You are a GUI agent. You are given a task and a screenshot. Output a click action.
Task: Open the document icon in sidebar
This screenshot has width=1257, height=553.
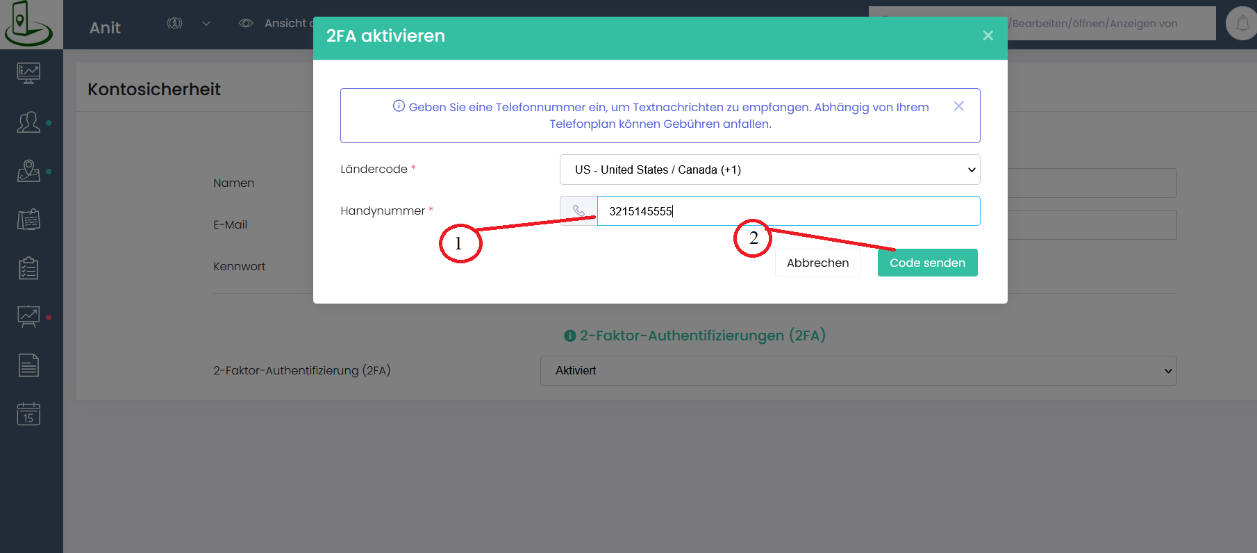click(x=28, y=365)
